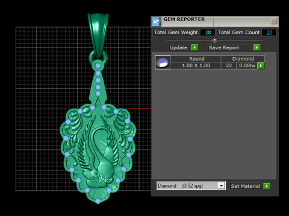Select the bottom-most gem on the pendant tip

pos(98,200)
